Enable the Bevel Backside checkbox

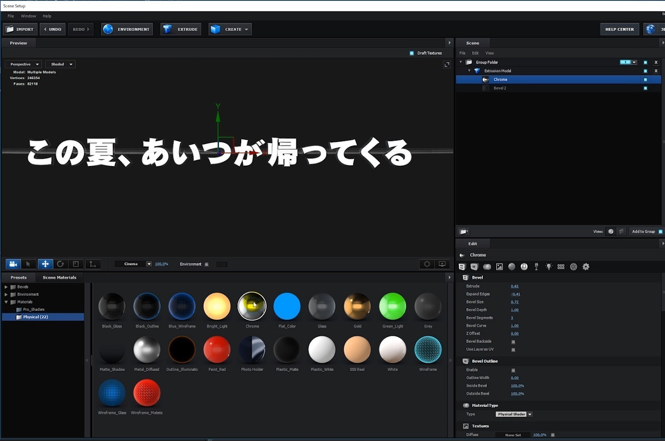(x=513, y=341)
